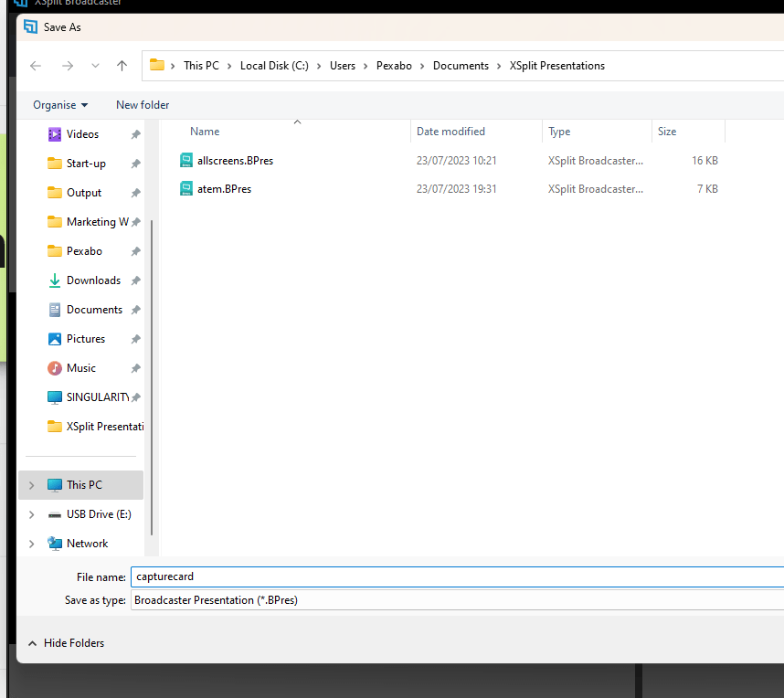Viewport: 784px width, 698px height.
Task: Expand the This PC tree node
Action: (31, 485)
